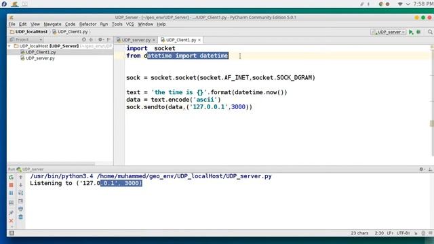Open the File menu
The image size is (434, 244).
(12, 24)
